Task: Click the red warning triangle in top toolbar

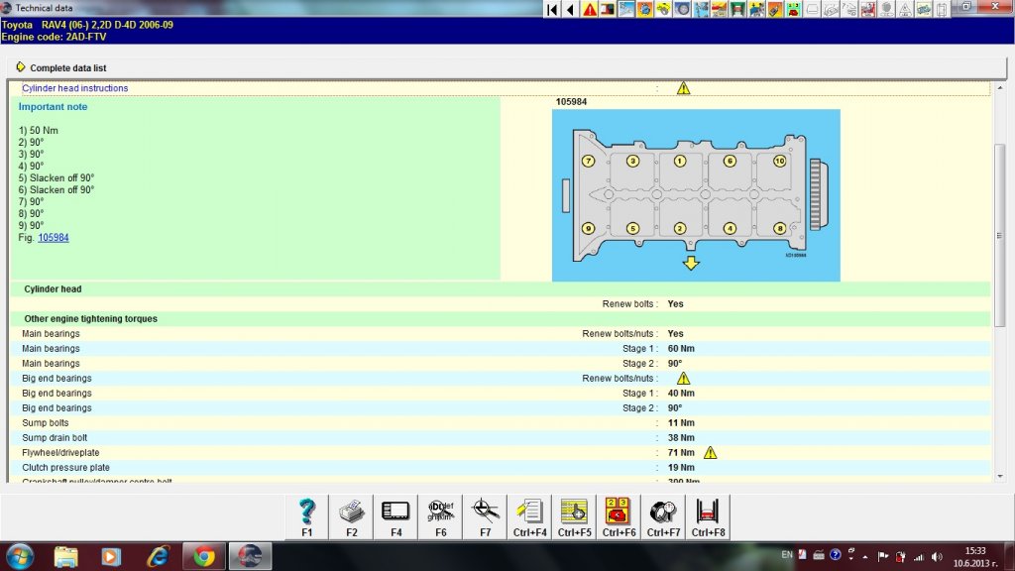Action: [x=590, y=9]
